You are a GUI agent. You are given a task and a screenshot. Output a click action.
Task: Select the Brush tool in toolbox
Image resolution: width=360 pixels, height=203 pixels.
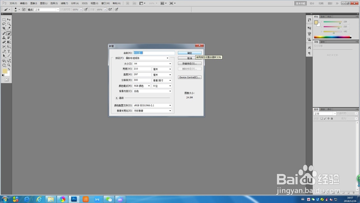tap(9, 33)
